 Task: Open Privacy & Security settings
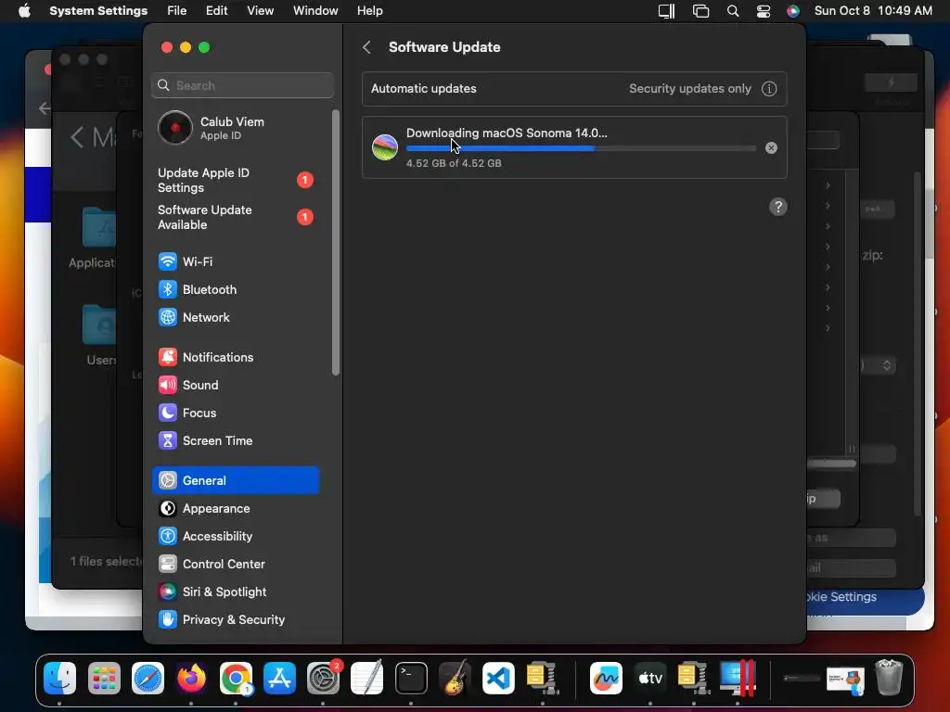[x=236, y=620]
